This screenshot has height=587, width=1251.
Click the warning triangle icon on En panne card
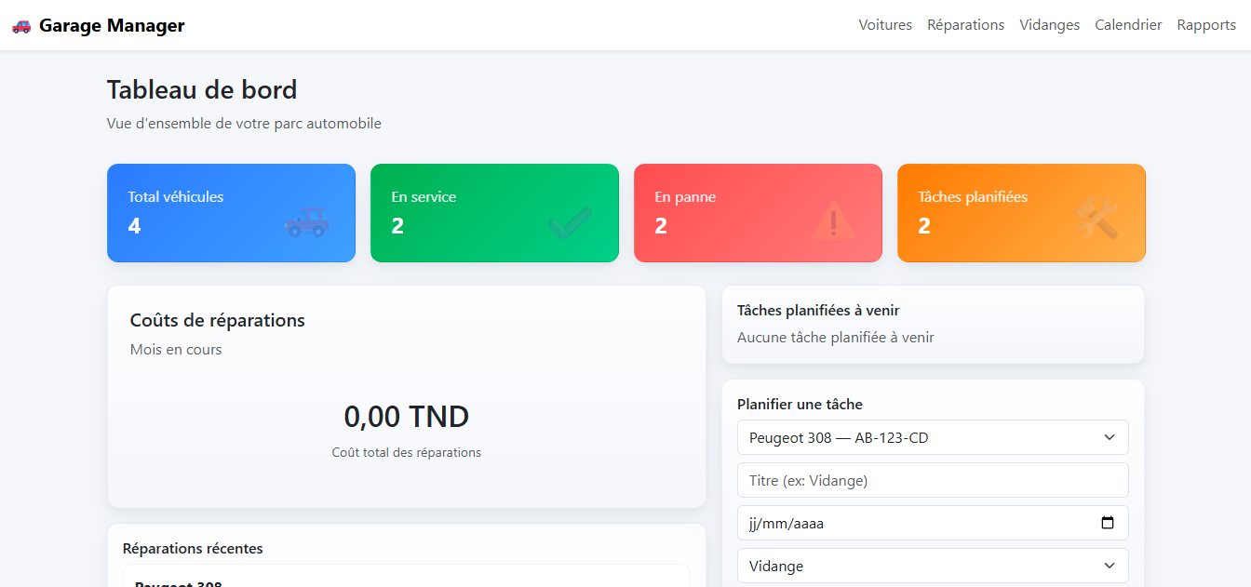coord(833,221)
